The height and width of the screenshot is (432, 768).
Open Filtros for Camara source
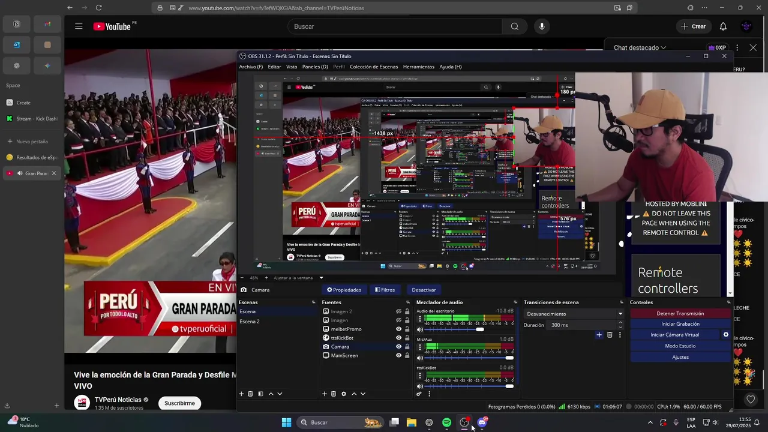click(385, 290)
